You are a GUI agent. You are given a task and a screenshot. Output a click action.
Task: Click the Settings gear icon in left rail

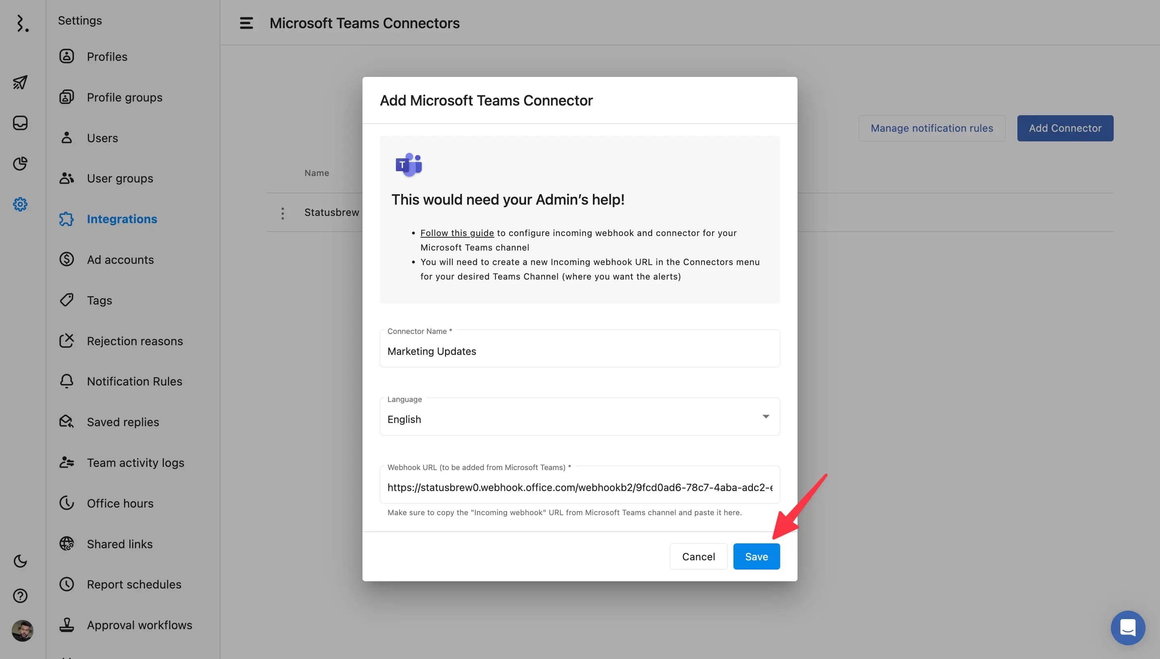point(20,204)
